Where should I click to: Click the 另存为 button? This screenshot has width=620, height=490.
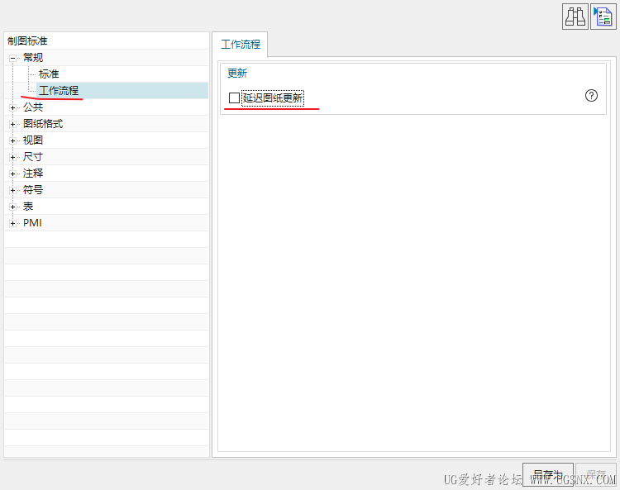click(x=547, y=474)
